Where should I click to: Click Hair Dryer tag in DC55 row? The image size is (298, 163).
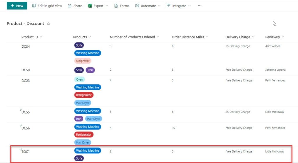[94, 119]
